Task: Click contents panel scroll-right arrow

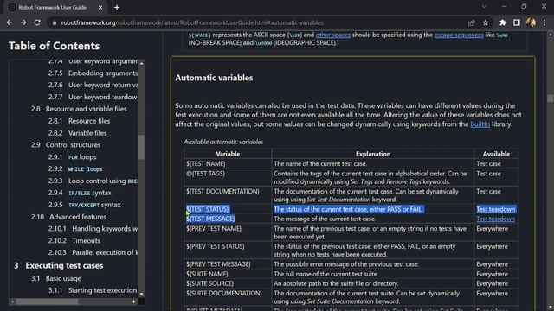Action: 134,301
